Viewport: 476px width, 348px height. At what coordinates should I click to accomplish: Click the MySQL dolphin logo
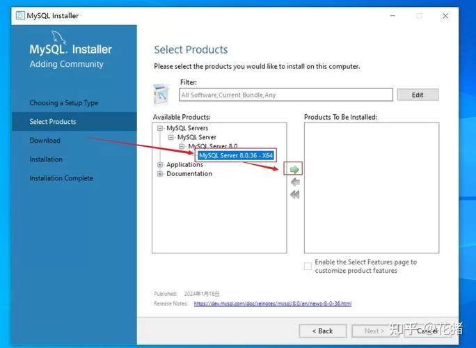[58, 37]
